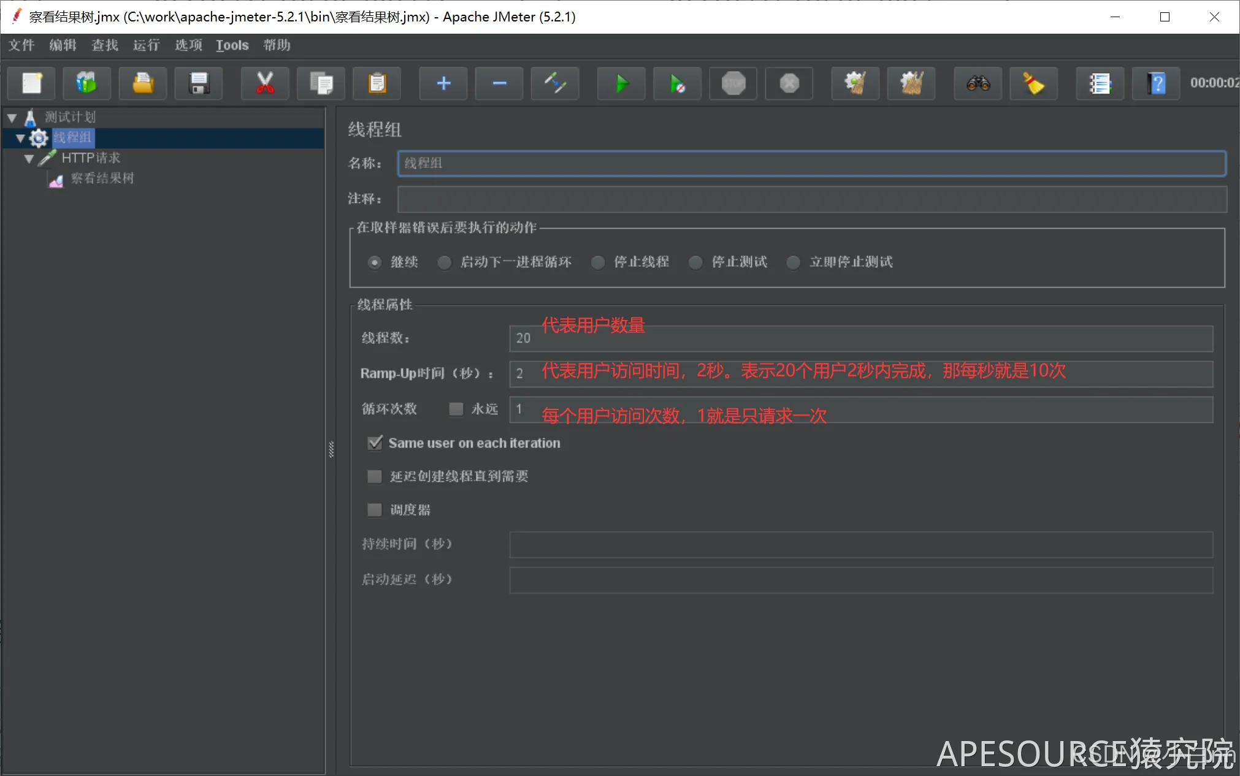
Task: Click the Toggle wand icon in toolbar
Action: tap(555, 83)
